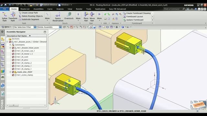207x116 pixels.
Task: Open the Entire Assembly scope dropdown
Action: click(60, 27)
